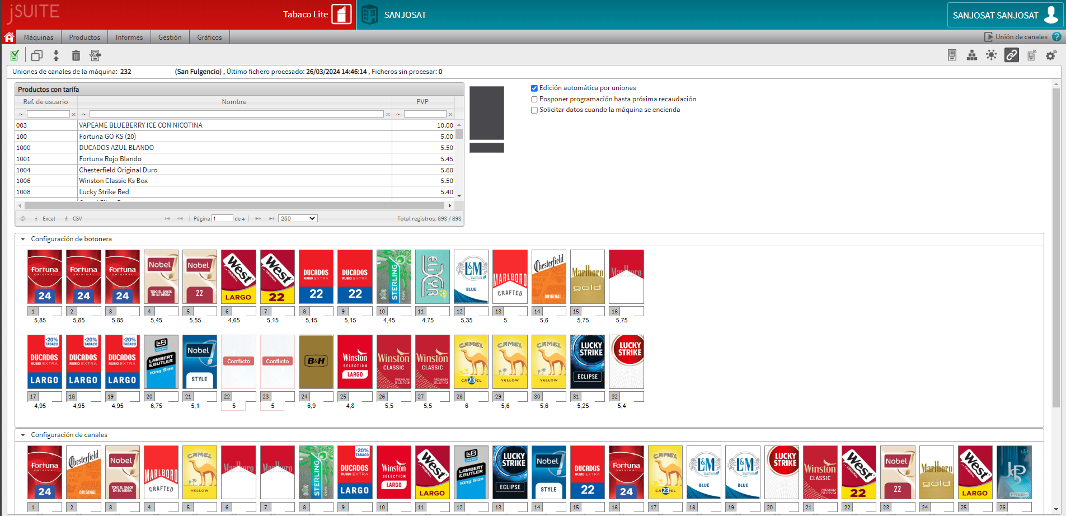Open the PVP filter operator dropdown
The image size is (1066, 516).
[x=398, y=114]
